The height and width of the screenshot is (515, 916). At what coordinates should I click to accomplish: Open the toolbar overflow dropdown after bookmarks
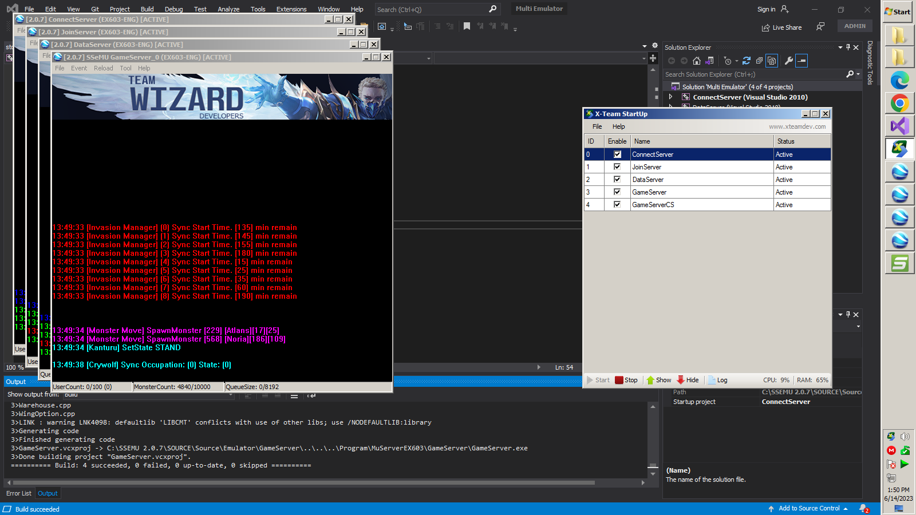pos(515,29)
